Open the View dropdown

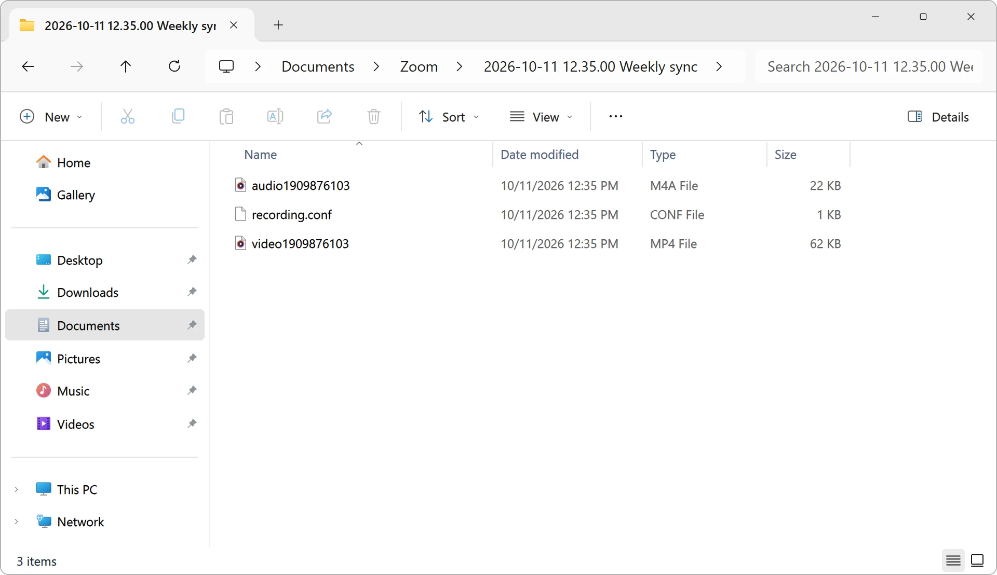click(541, 117)
